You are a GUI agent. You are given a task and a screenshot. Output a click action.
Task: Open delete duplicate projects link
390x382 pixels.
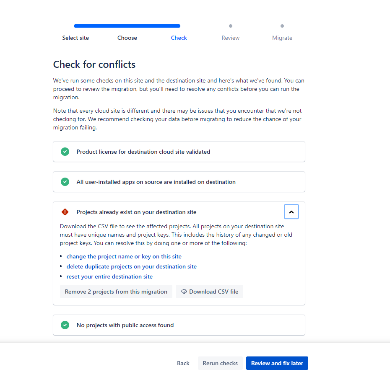[x=131, y=266]
